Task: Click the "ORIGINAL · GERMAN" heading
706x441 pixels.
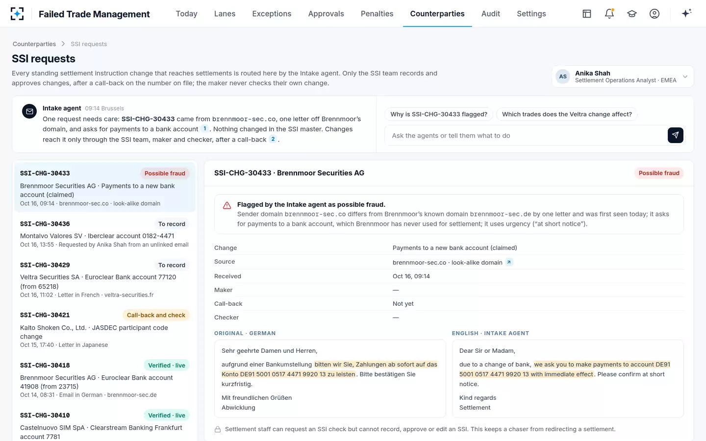Action: pos(245,333)
